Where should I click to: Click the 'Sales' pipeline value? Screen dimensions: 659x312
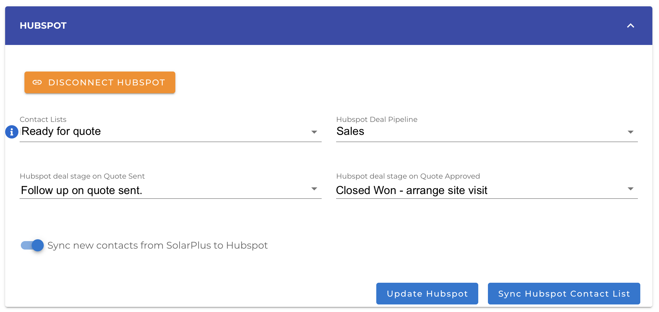pos(350,131)
